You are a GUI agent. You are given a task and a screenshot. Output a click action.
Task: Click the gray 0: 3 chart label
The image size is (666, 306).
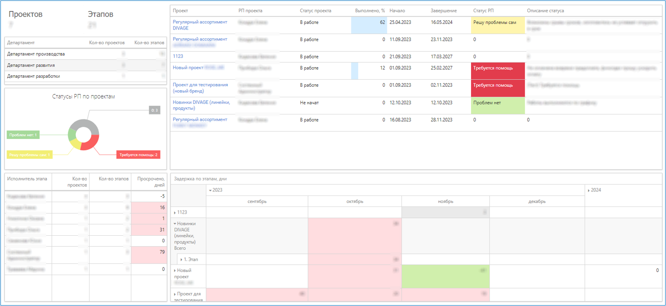point(154,111)
